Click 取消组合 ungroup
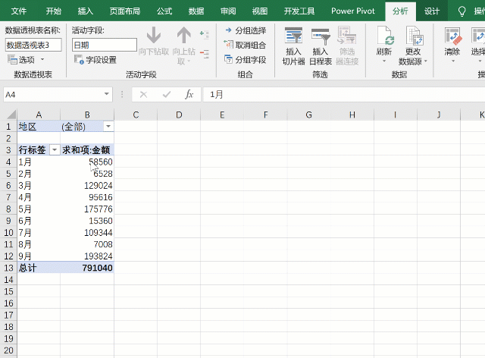Image resolution: width=485 pixels, height=358 pixels. tap(245, 46)
